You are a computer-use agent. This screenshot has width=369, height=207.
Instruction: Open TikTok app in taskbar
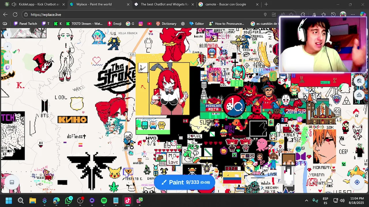pos(128,200)
